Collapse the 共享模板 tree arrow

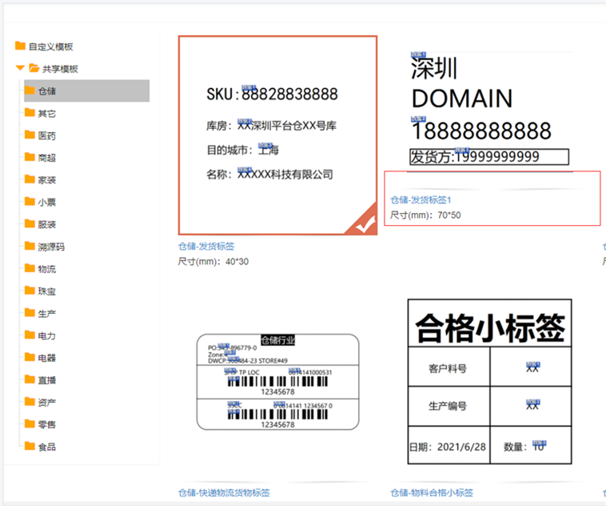[x=20, y=69]
